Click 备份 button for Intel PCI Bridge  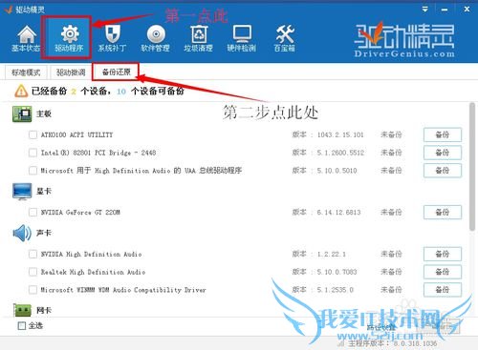pos(443,153)
